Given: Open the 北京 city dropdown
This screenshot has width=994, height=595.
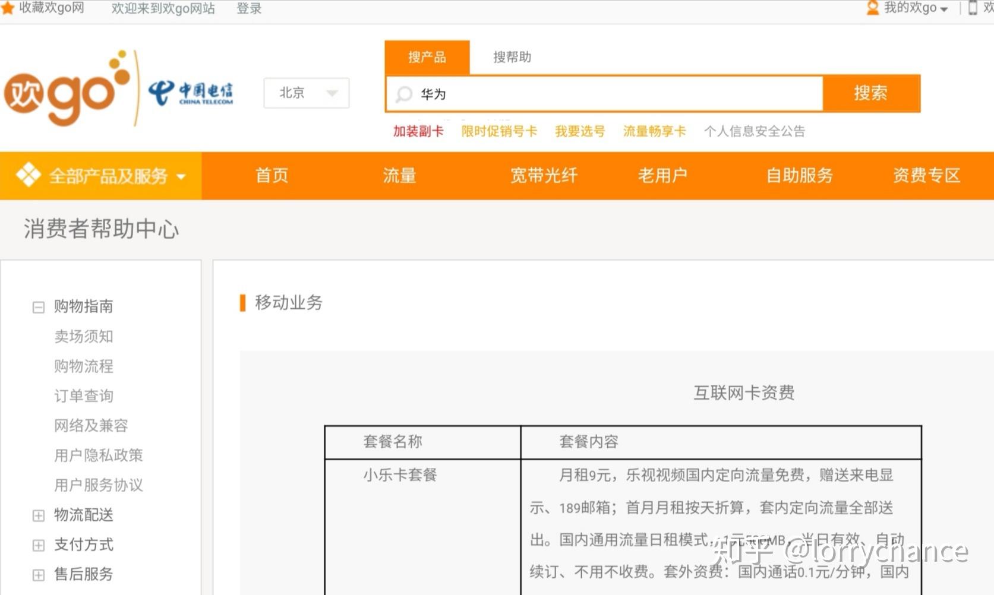Looking at the screenshot, I should pyautogui.click(x=307, y=93).
